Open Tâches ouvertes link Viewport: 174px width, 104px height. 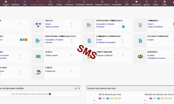point(52,27)
